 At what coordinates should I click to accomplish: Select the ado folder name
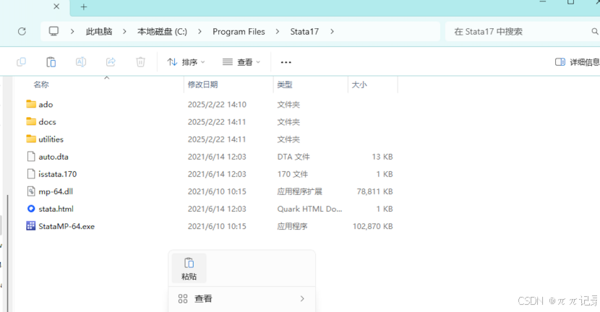coord(46,105)
